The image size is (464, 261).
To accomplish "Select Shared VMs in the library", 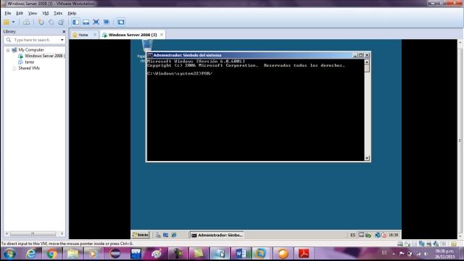I will click(29, 68).
